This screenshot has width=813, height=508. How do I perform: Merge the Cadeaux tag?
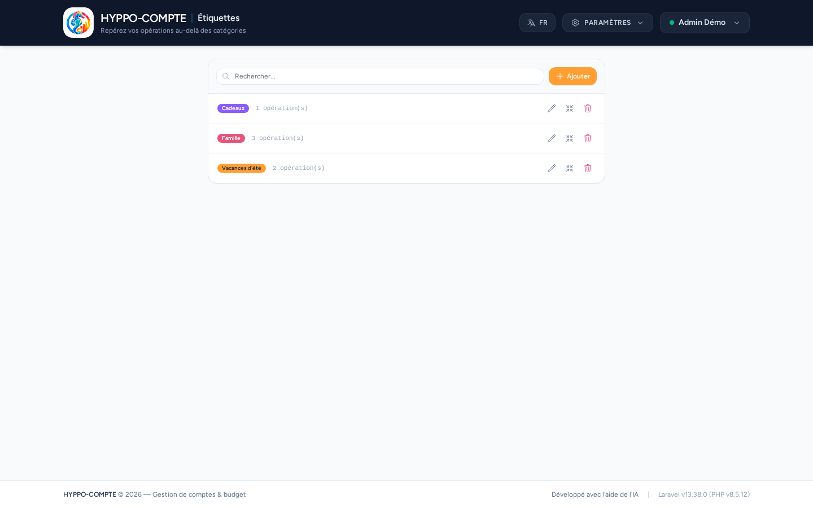[570, 108]
